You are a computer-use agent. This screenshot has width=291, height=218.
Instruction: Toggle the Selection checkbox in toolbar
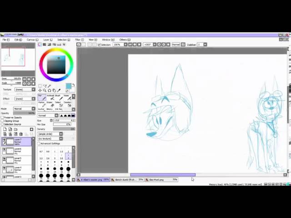[99, 45]
